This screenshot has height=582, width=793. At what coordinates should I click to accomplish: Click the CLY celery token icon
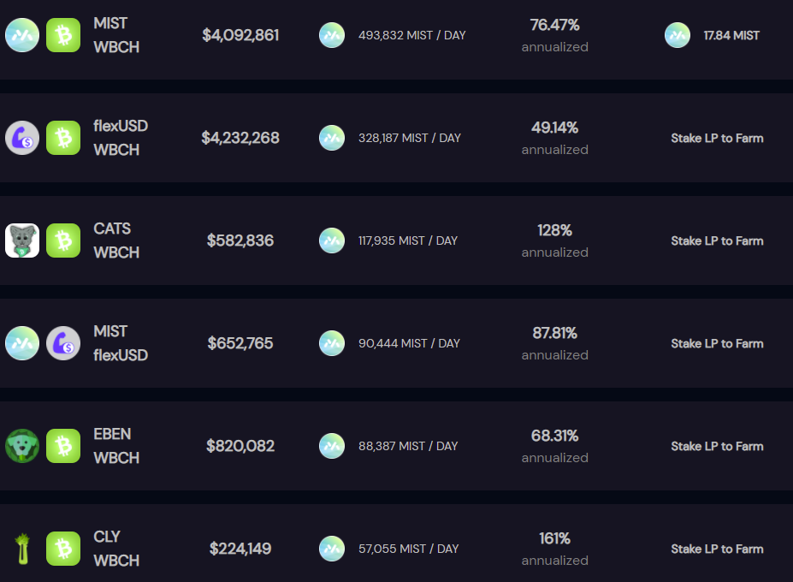click(x=22, y=549)
